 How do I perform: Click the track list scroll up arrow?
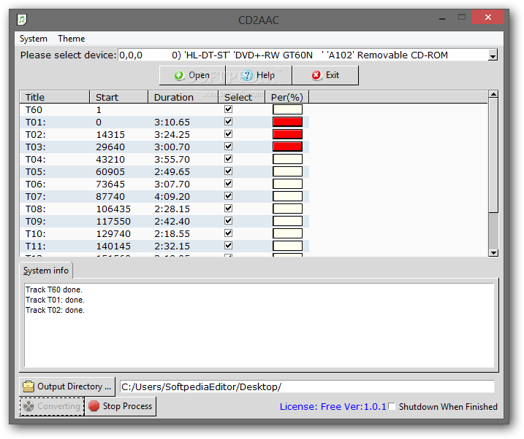coord(493,94)
